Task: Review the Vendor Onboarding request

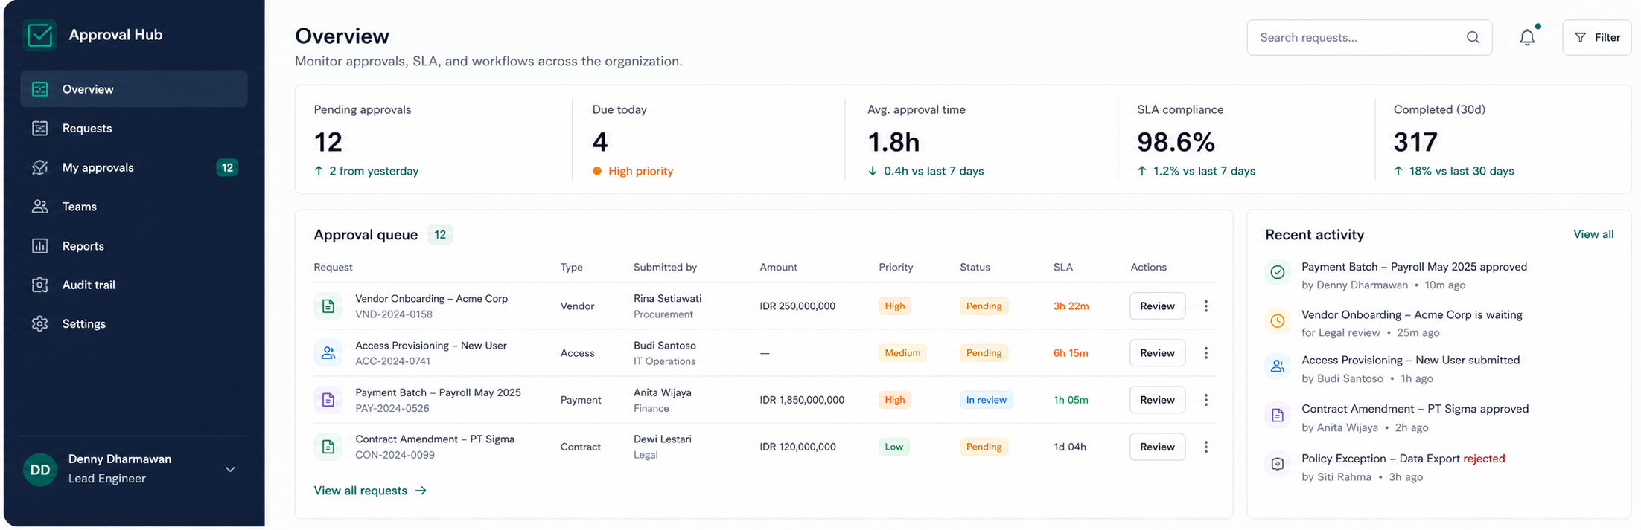Action: 1157,306
